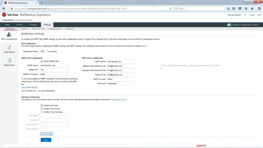Image resolution: width=263 pixels, height=148 pixels.
Task: Click the site info icon in address bar
Action: pyautogui.click(x=8, y=8)
